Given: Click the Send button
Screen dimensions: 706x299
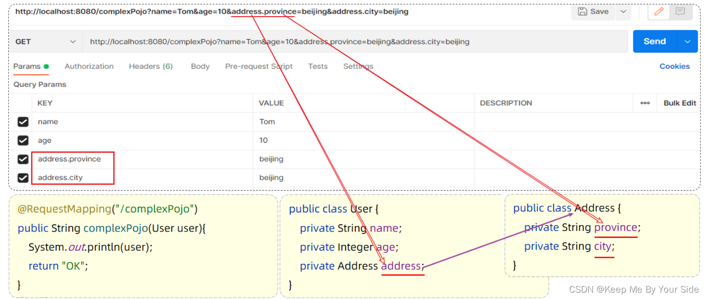Looking at the screenshot, I should coord(655,42).
